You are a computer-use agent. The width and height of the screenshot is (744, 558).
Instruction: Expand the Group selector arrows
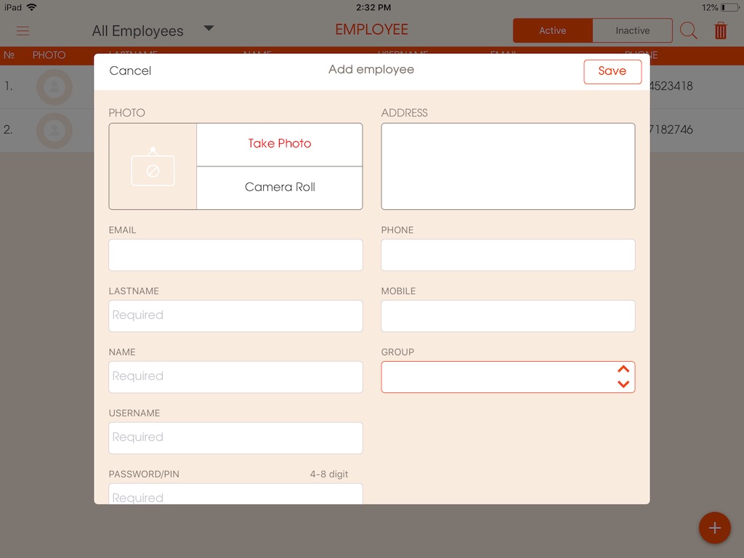pyautogui.click(x=623, y=377)
